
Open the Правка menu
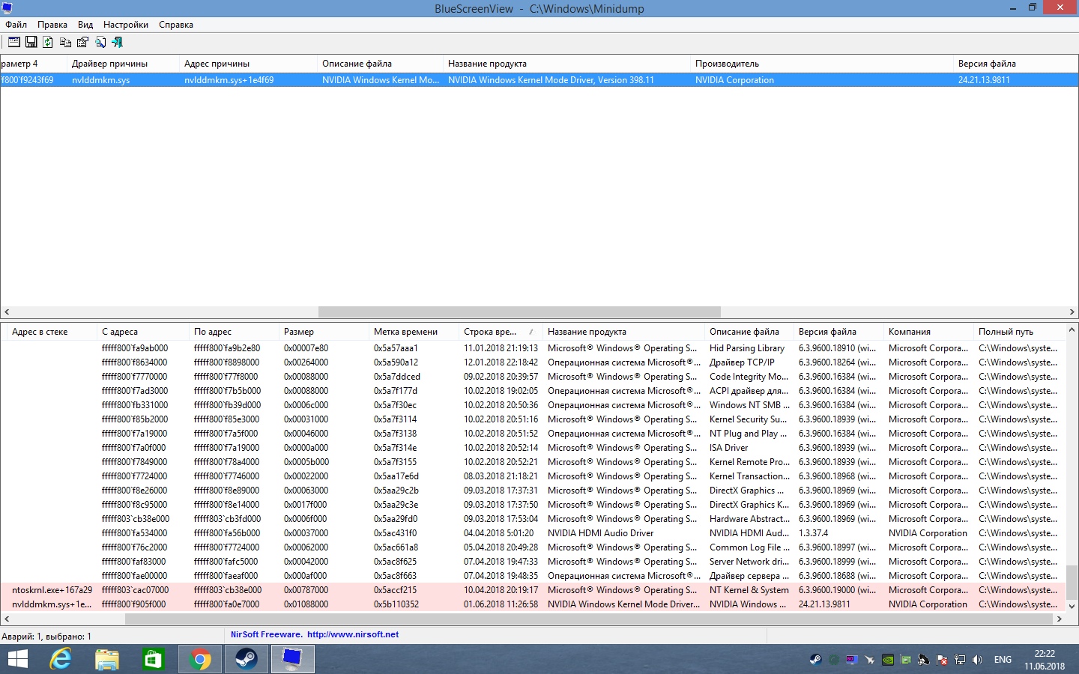pos(52,25)
